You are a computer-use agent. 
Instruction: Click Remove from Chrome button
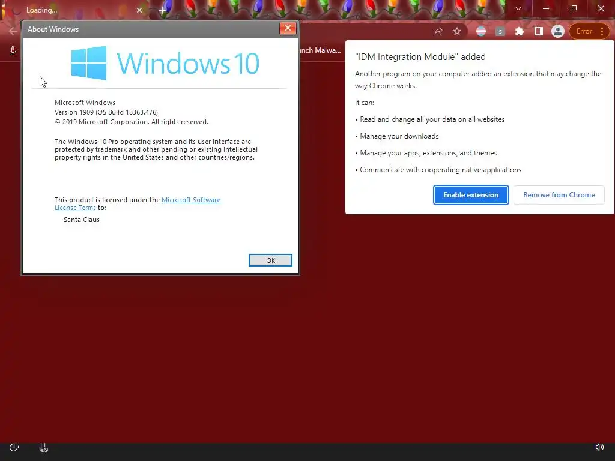click(x=559, y=195)
